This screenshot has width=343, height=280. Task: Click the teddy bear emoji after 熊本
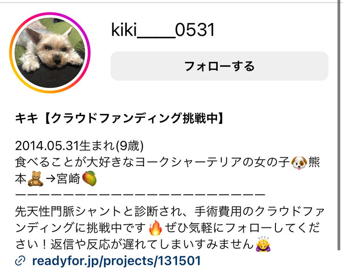[x=36, y=179]
